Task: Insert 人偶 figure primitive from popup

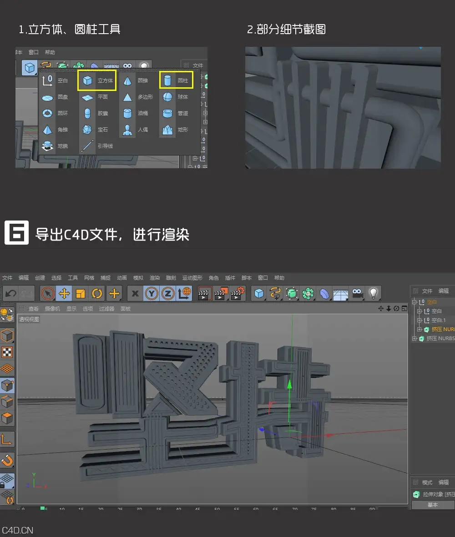Action: coord(135,130)
